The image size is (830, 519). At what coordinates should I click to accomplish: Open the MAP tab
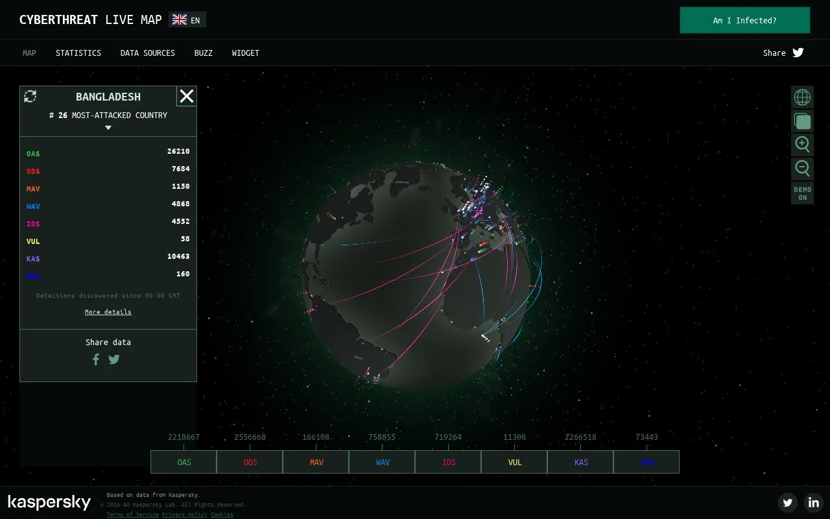pyautogui.click(x=29, y=53)
